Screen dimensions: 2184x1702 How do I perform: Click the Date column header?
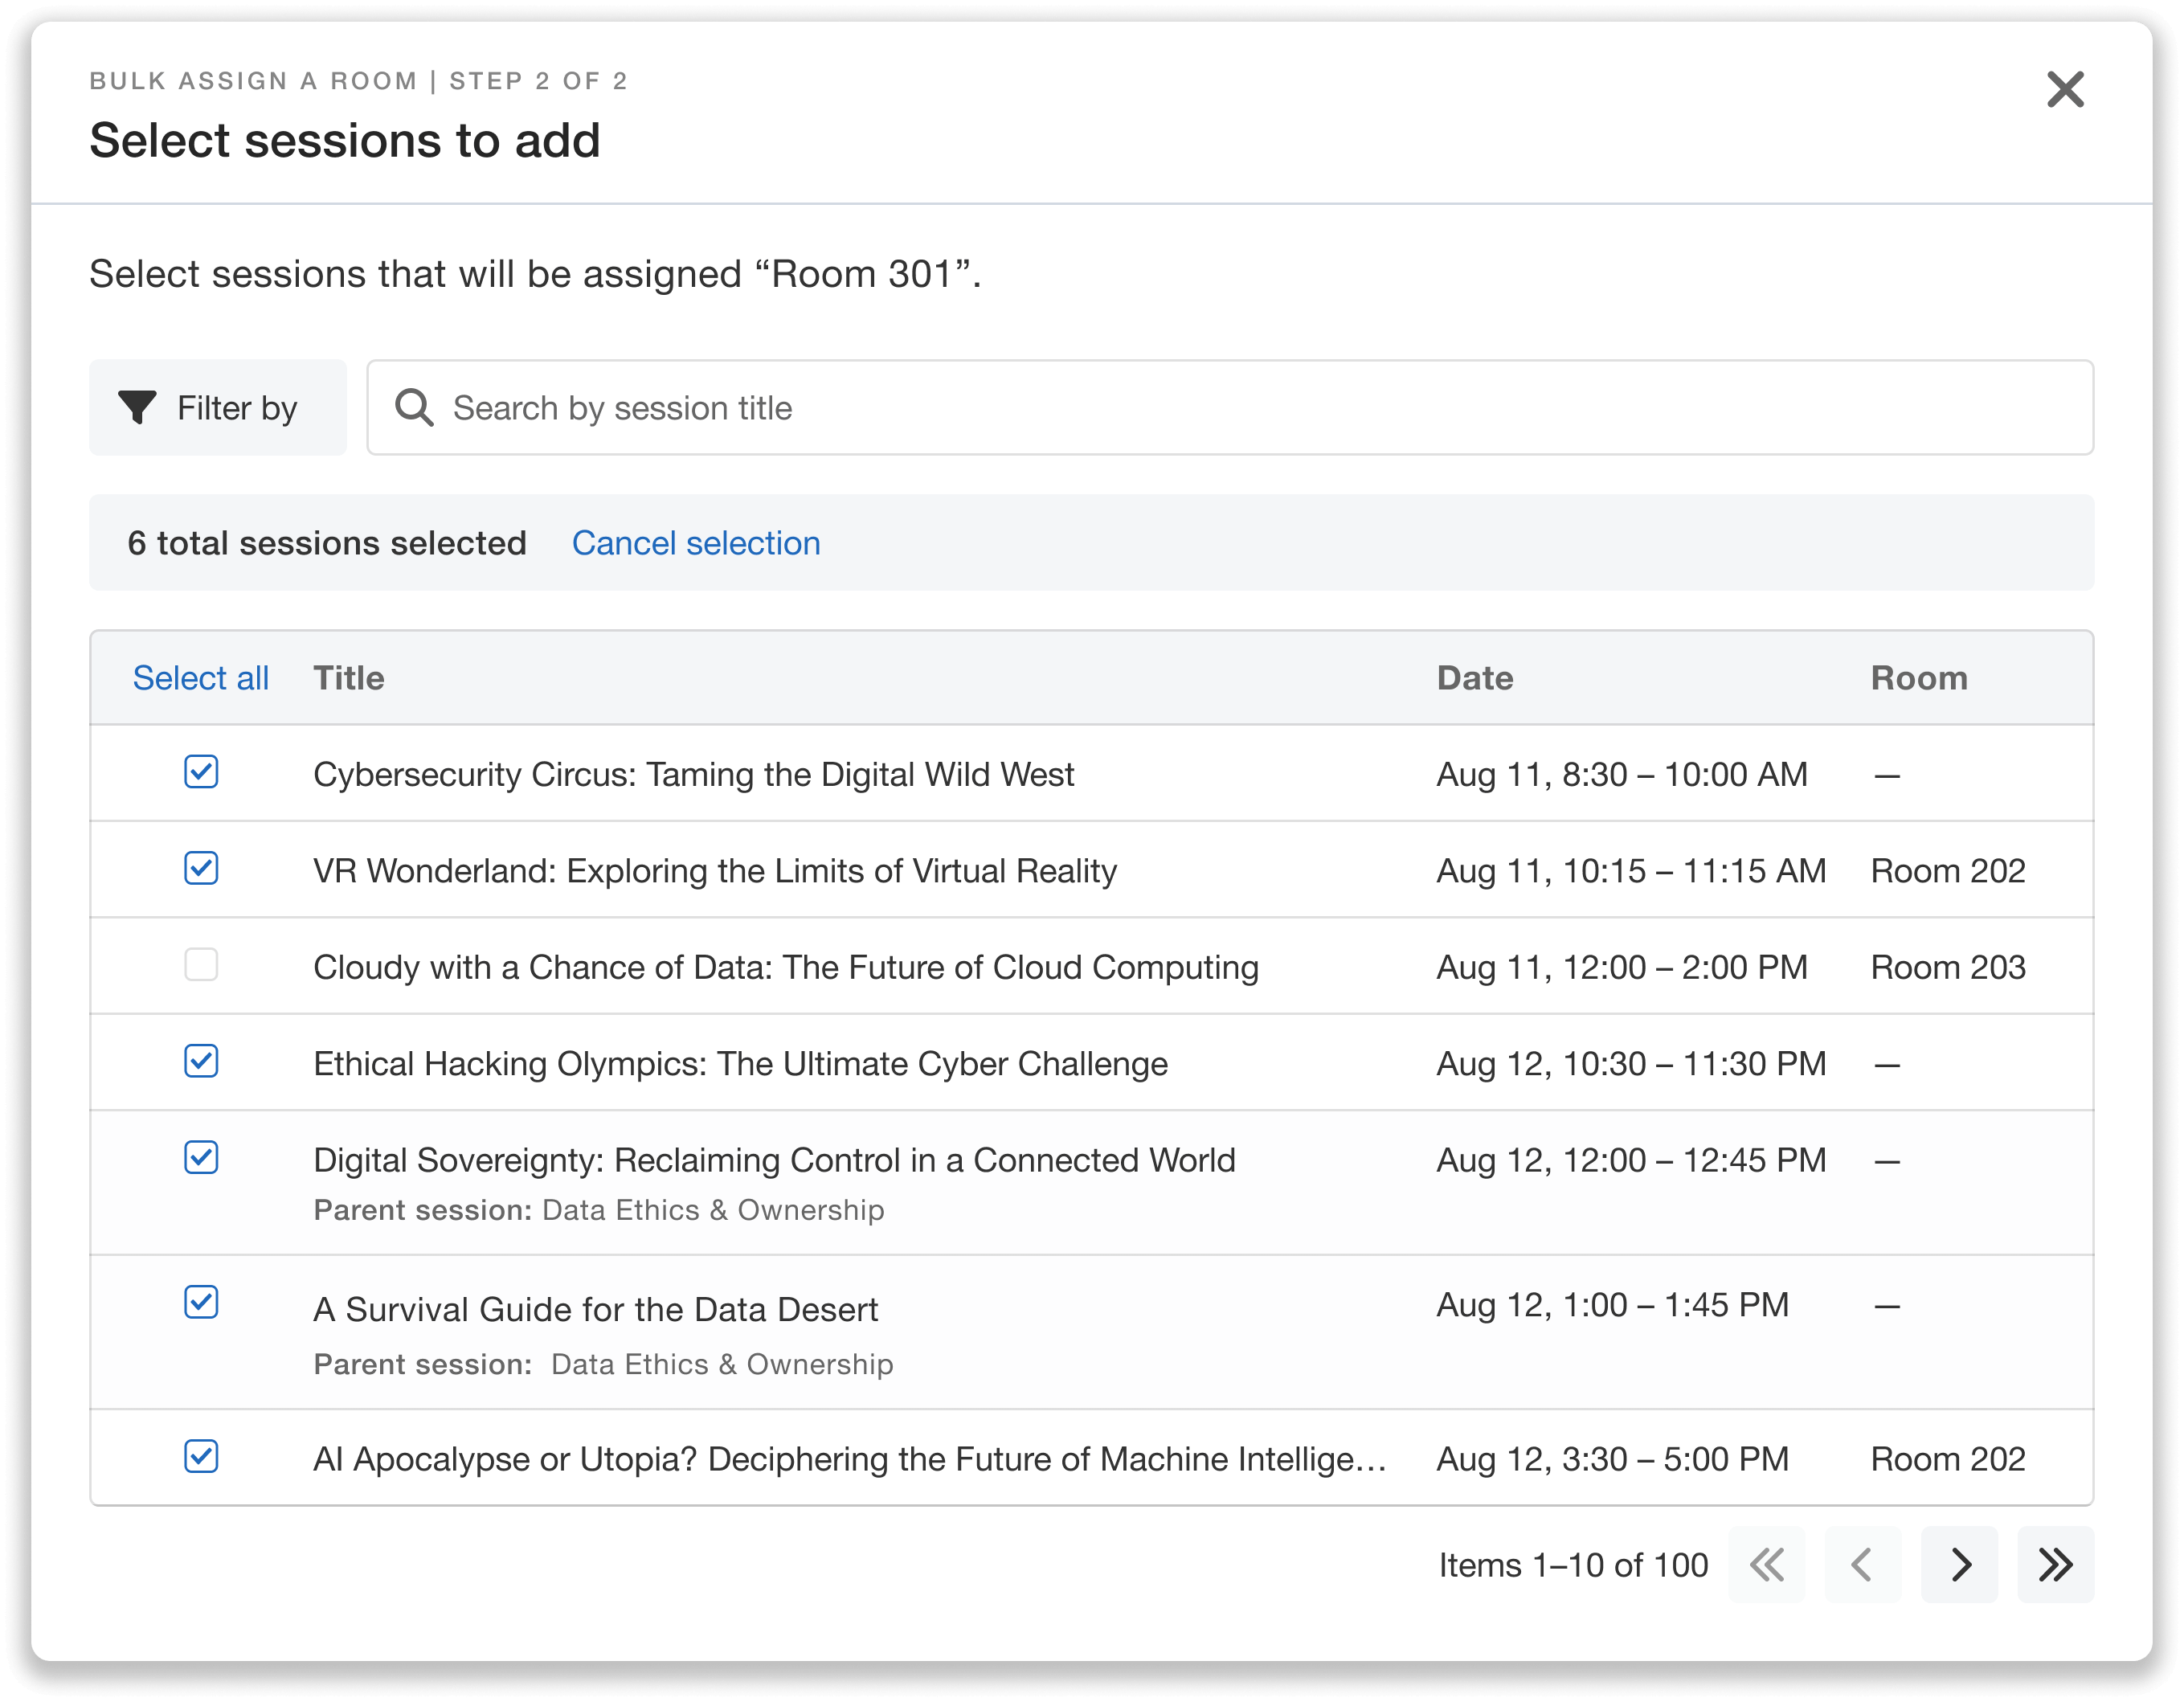tap(1475, 677)
